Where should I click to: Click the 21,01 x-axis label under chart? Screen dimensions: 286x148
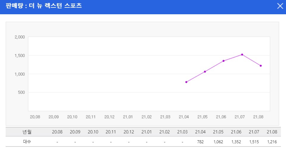point(128,117)
